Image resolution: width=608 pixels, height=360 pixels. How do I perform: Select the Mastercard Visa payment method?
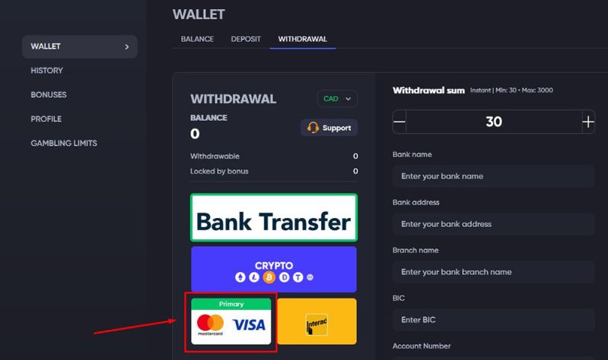[231, 321]
